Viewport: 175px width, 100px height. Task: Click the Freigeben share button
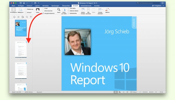tap(157, 6)
